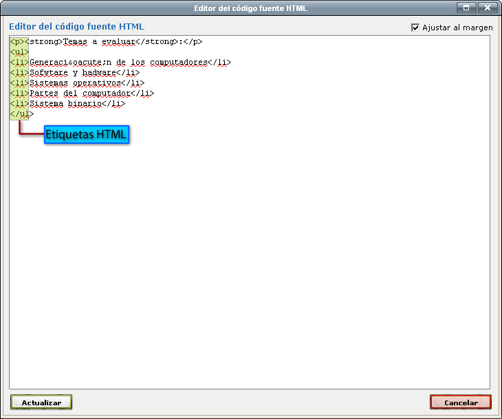The width and height of the screenshot is (502, 419).
Task: Click the 'Sofwtare y hadware' list line
Action: tap(75, 73)
